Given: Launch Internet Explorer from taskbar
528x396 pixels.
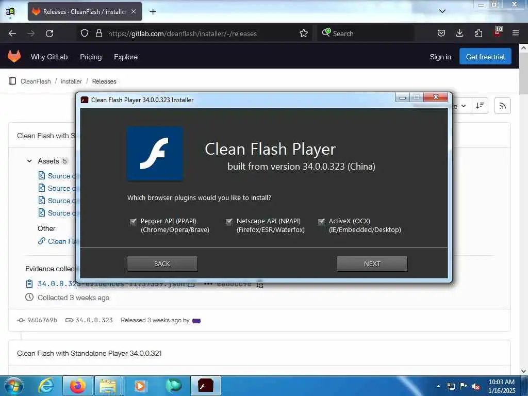Looking at the screenshot, I should pos(46,386).
